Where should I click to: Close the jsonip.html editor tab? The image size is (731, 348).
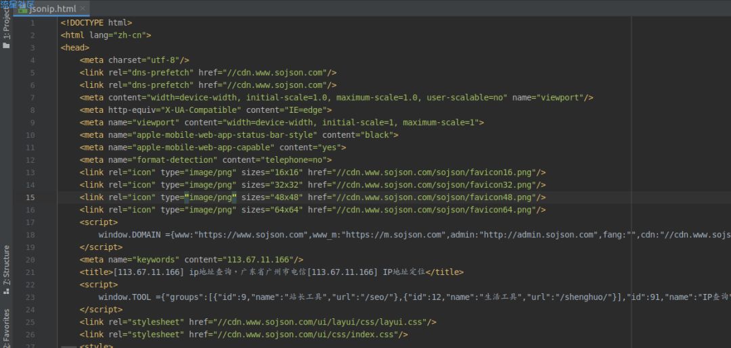[x=83, y=8]
